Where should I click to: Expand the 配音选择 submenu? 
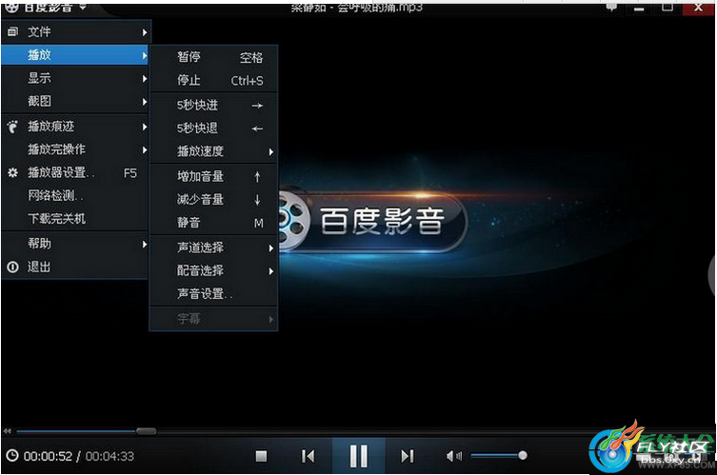[x=214, y=270]
